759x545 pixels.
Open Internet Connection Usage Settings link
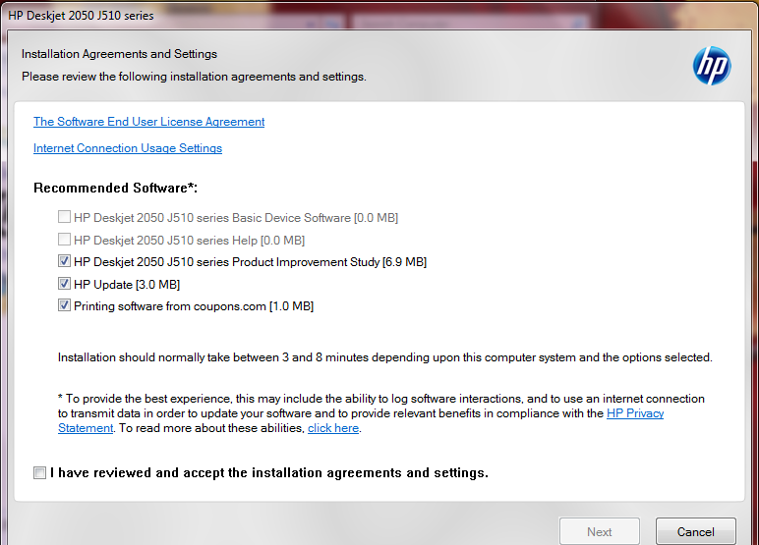tap(128, 148)
